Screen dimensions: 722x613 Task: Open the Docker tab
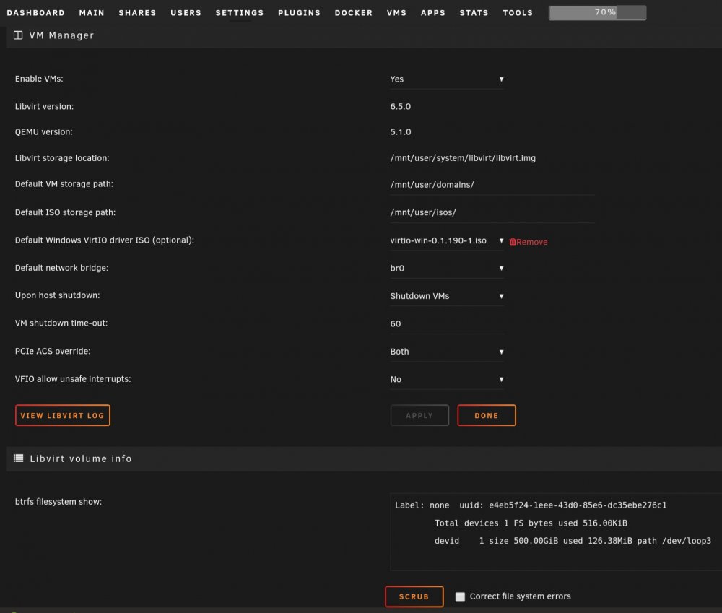354,13
